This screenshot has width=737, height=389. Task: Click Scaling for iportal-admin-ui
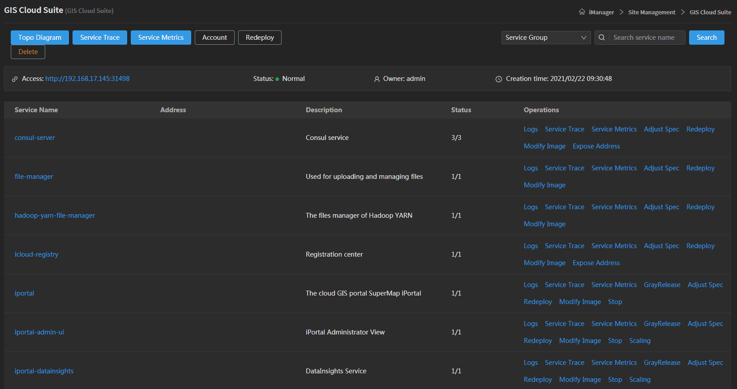639,341
